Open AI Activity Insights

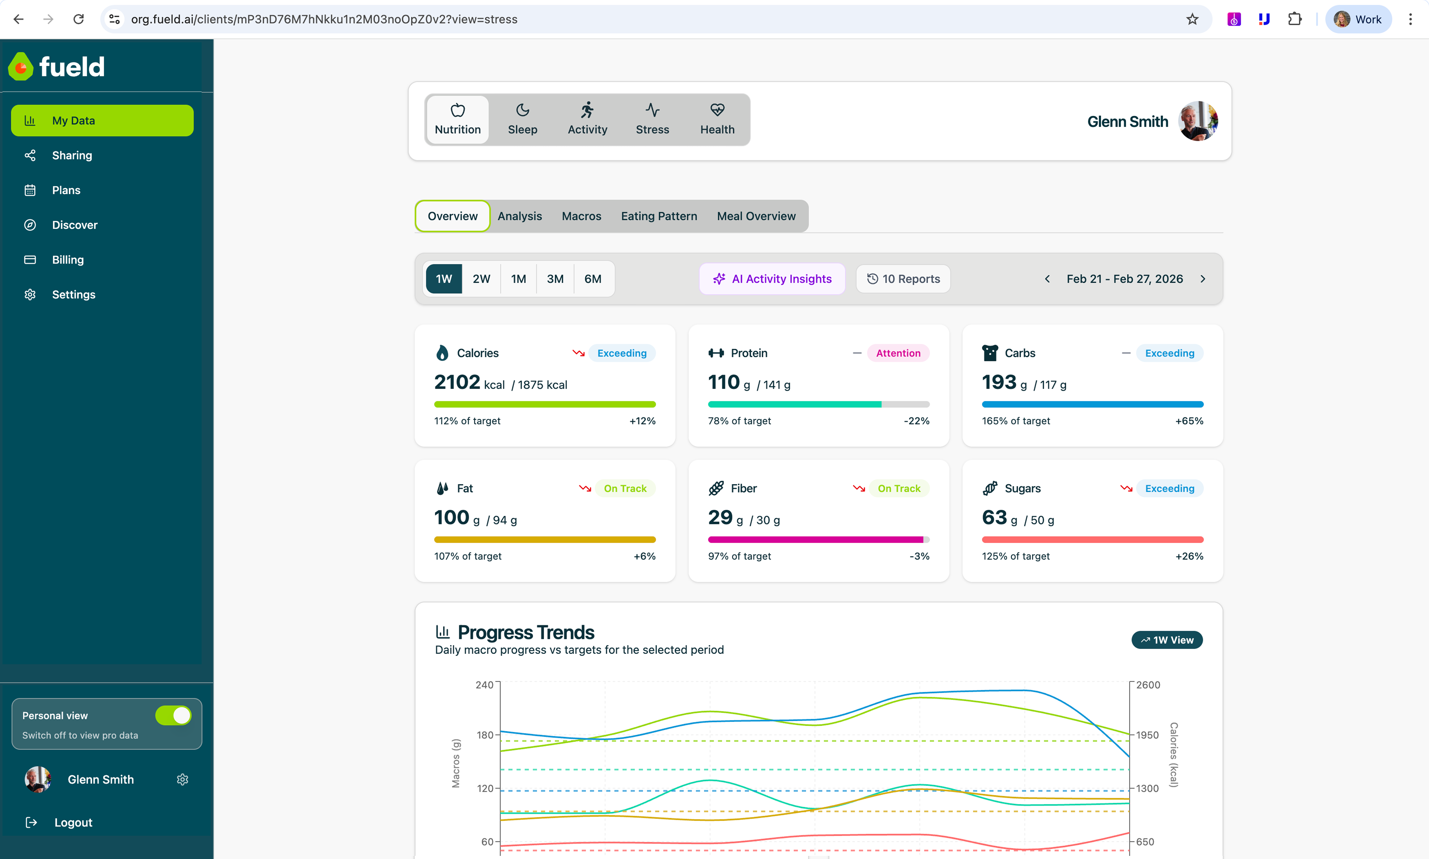click(772, 278)
